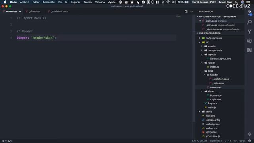This screenshot has width=254, height=143.
Task: Switch to the _skeleton.scss tab
Action: coord(60,12)
